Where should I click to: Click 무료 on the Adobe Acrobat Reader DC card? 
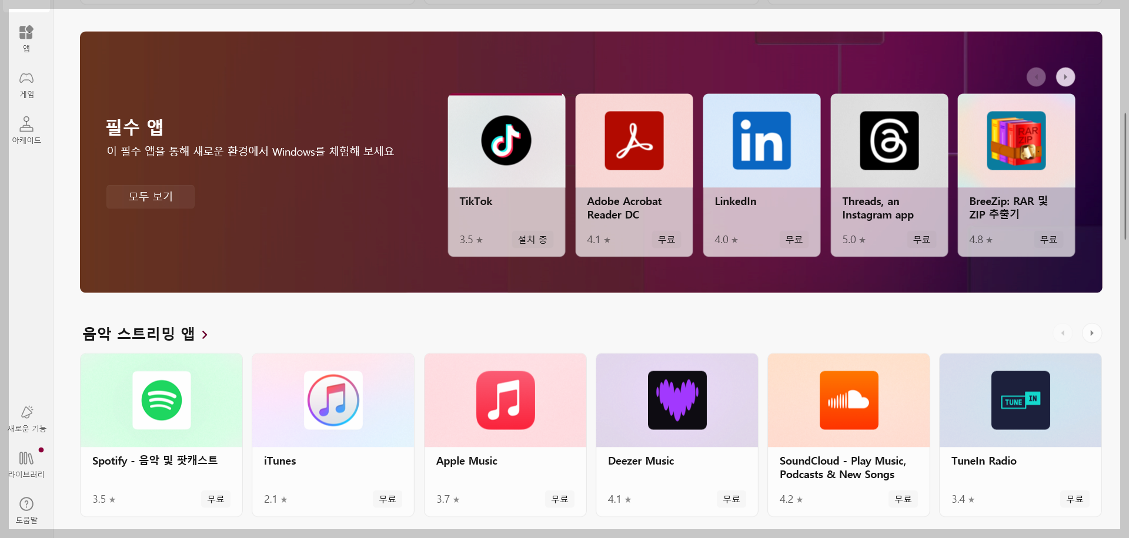point(666,240)
